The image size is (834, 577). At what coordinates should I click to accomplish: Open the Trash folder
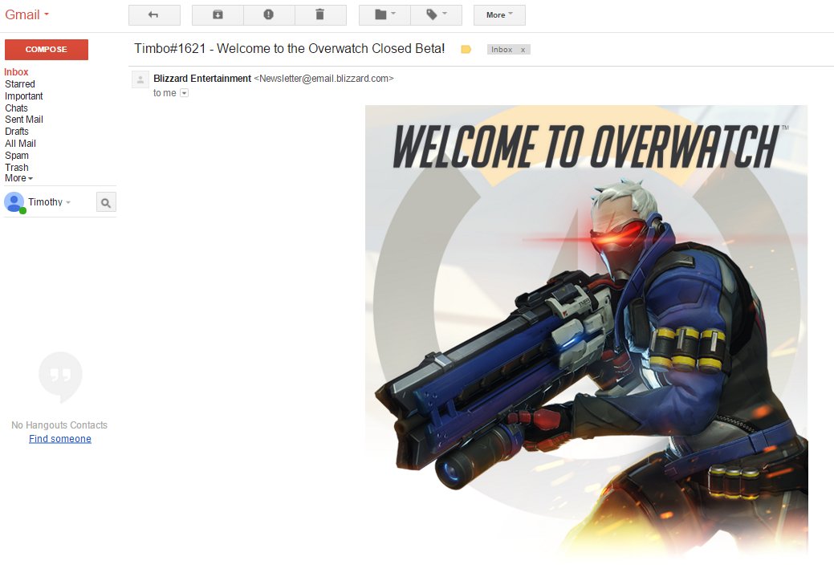click(x=17, y=168)
